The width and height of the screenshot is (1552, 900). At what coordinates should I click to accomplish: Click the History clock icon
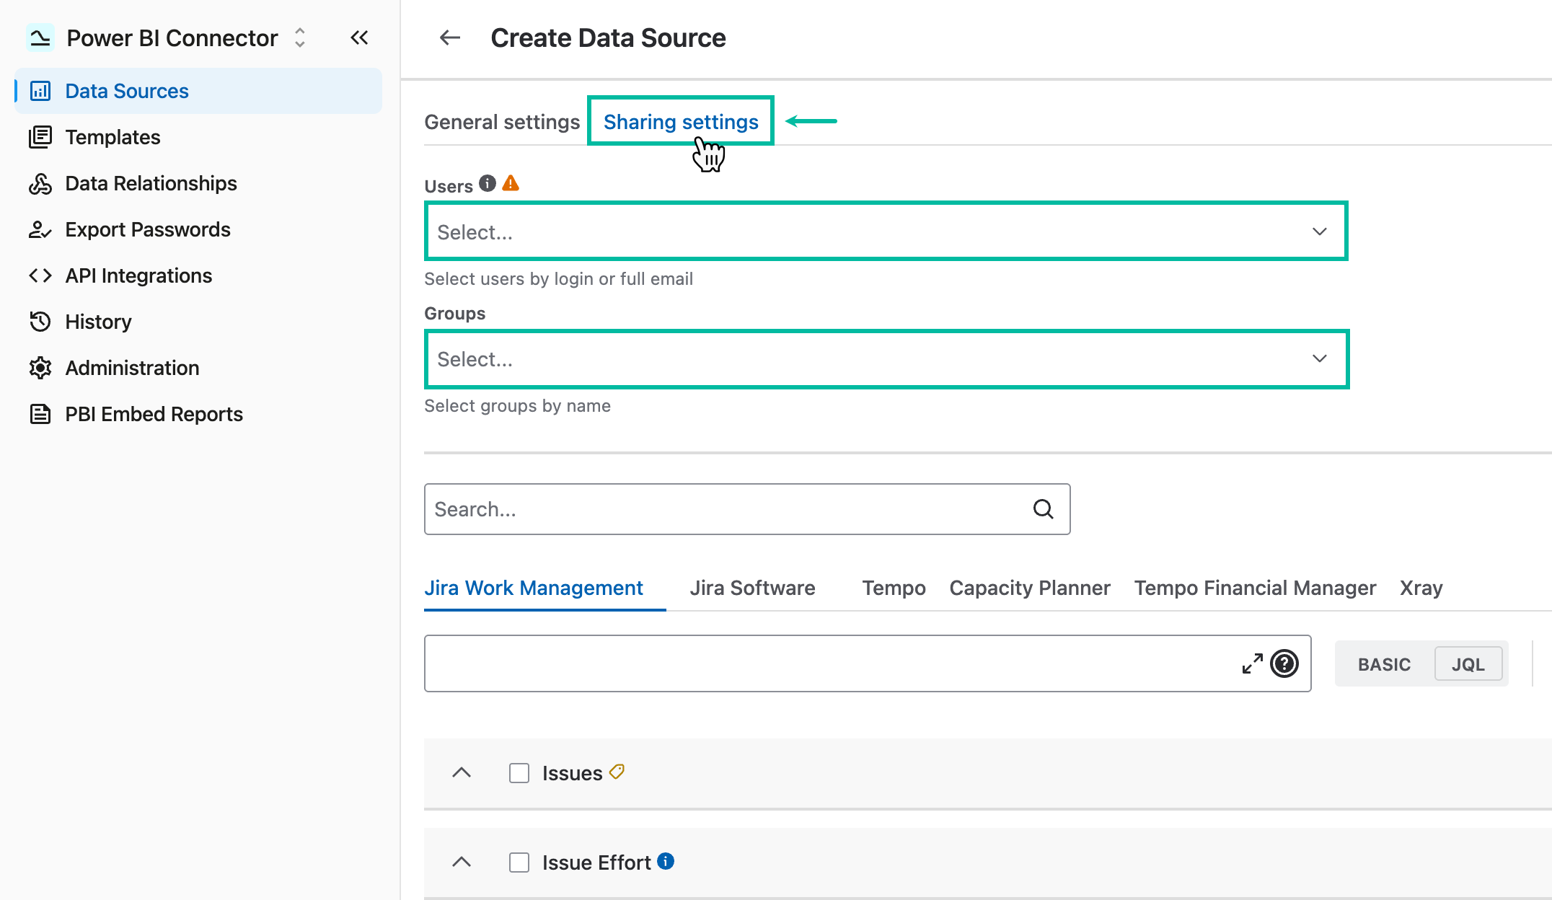(40, 322)
